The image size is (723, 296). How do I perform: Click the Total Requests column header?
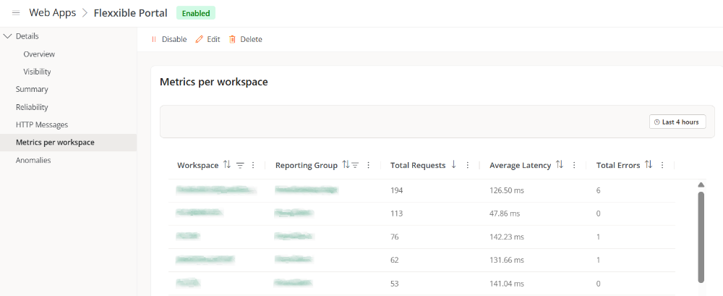(x=418, y=165)
